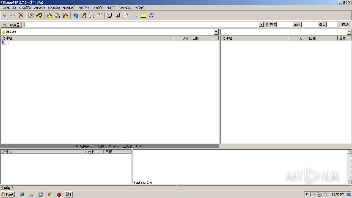Click queue pane 文件名 column header
This screenshot has height=198, width=352.
pos(43,152)
